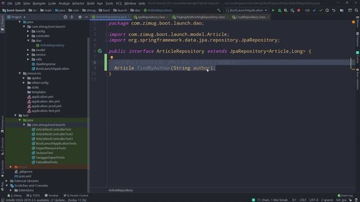
Task: Select ArticleRepository in project tree
Action: pyautogui.click(x=52, y=45)
